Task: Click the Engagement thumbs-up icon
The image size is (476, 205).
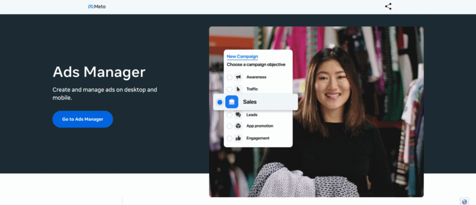Action: tap(238, 138)
